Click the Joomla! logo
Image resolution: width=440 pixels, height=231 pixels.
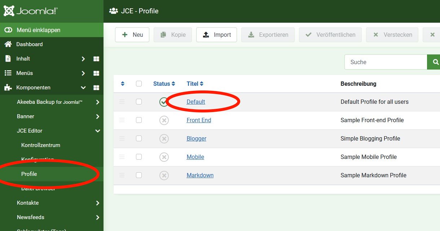pyautogui.click(x=30, y=11)
